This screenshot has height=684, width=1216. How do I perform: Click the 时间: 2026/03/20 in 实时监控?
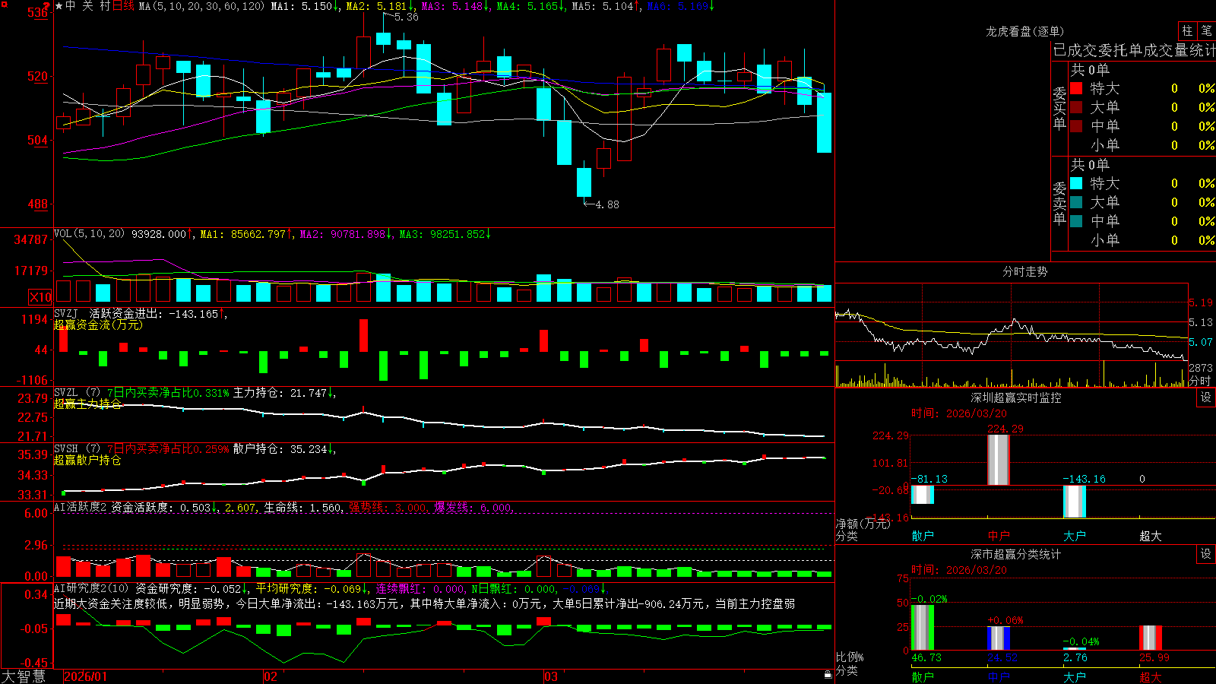(959, 413)
